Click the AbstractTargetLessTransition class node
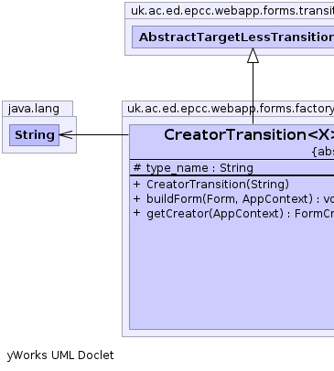This screenshot has width=334, height=371. point(233,37)
